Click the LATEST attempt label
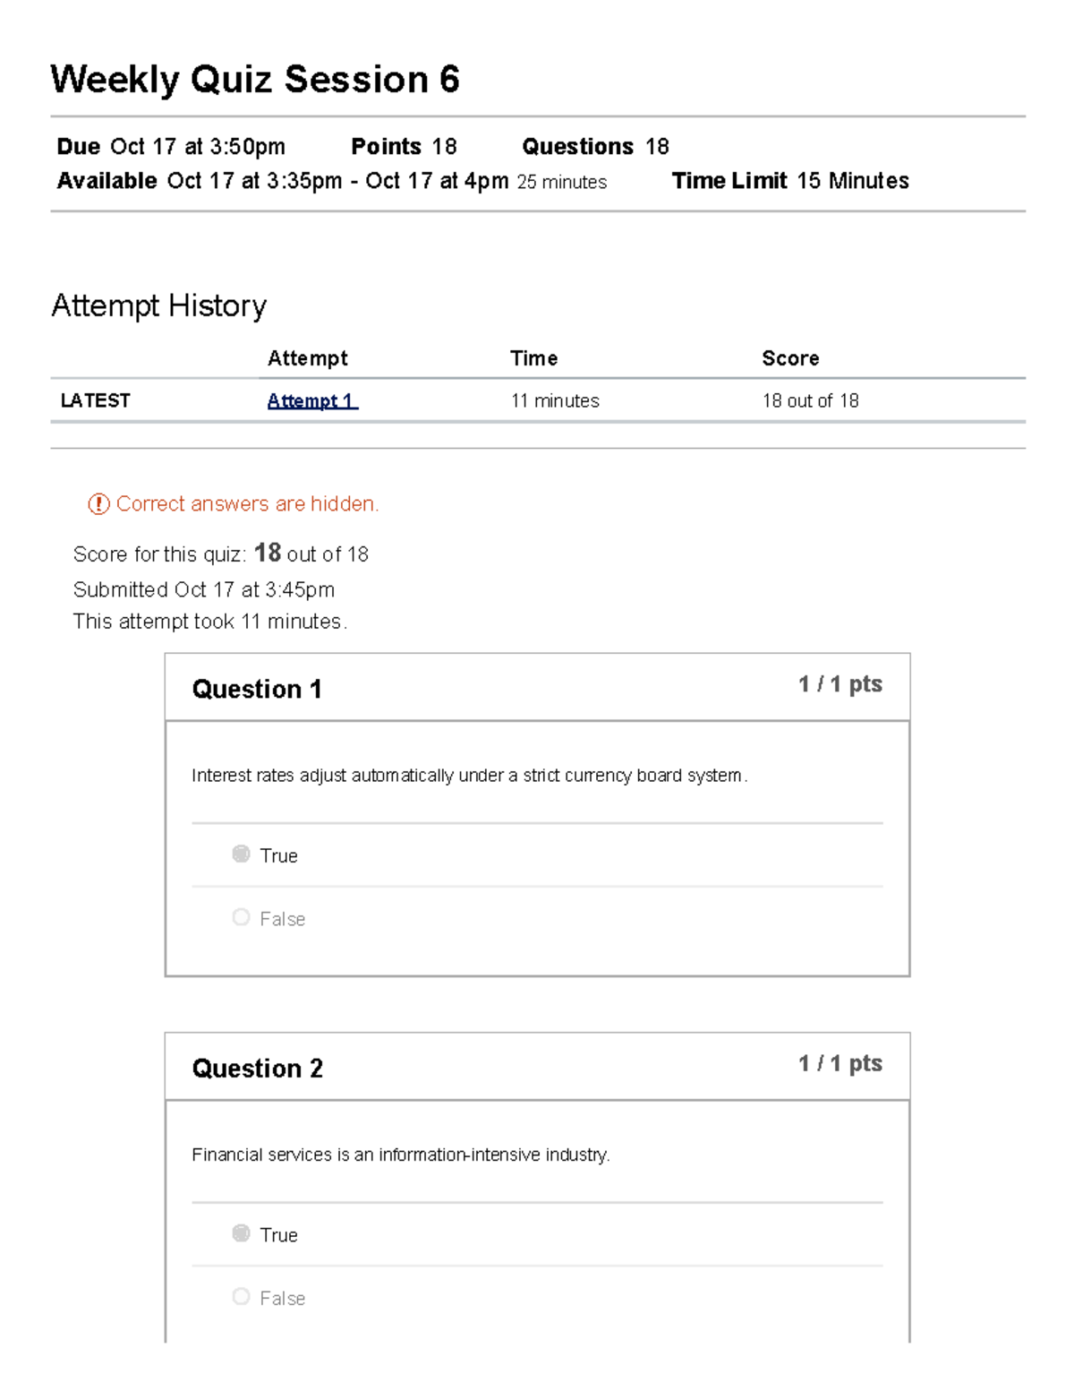The height and width of the screenshot is (1391, 1074). 94,400
